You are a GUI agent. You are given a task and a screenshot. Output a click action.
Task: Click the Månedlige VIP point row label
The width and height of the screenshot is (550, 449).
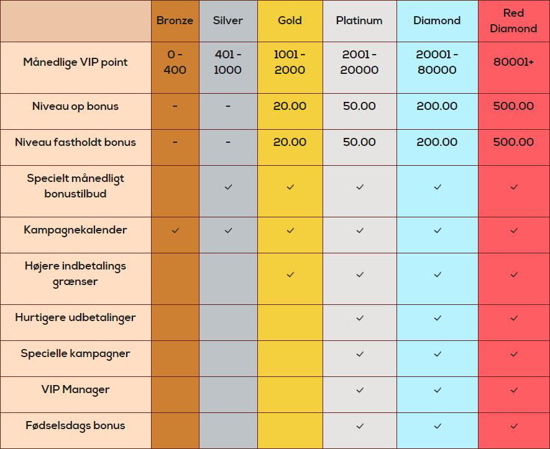tap(75, 62)
